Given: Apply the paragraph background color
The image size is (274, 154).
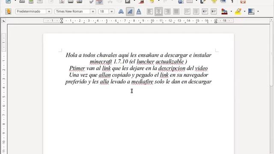Looking at the screenshot, I should (251, 12).
